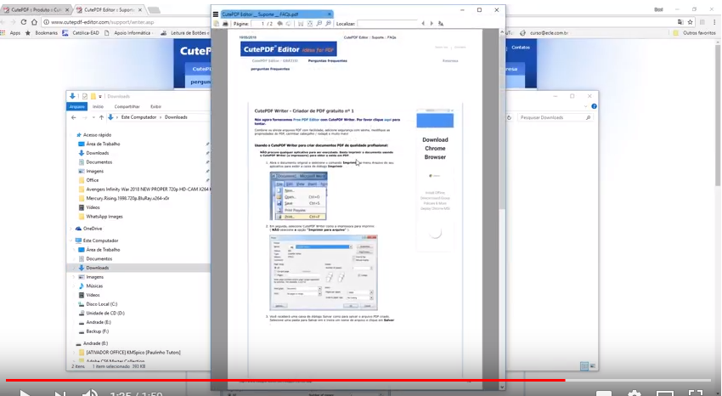Viewport: 722px width, 396px height.
Task: Select Disco Local (C:) in sidebar
Action: tap(101, 304)
